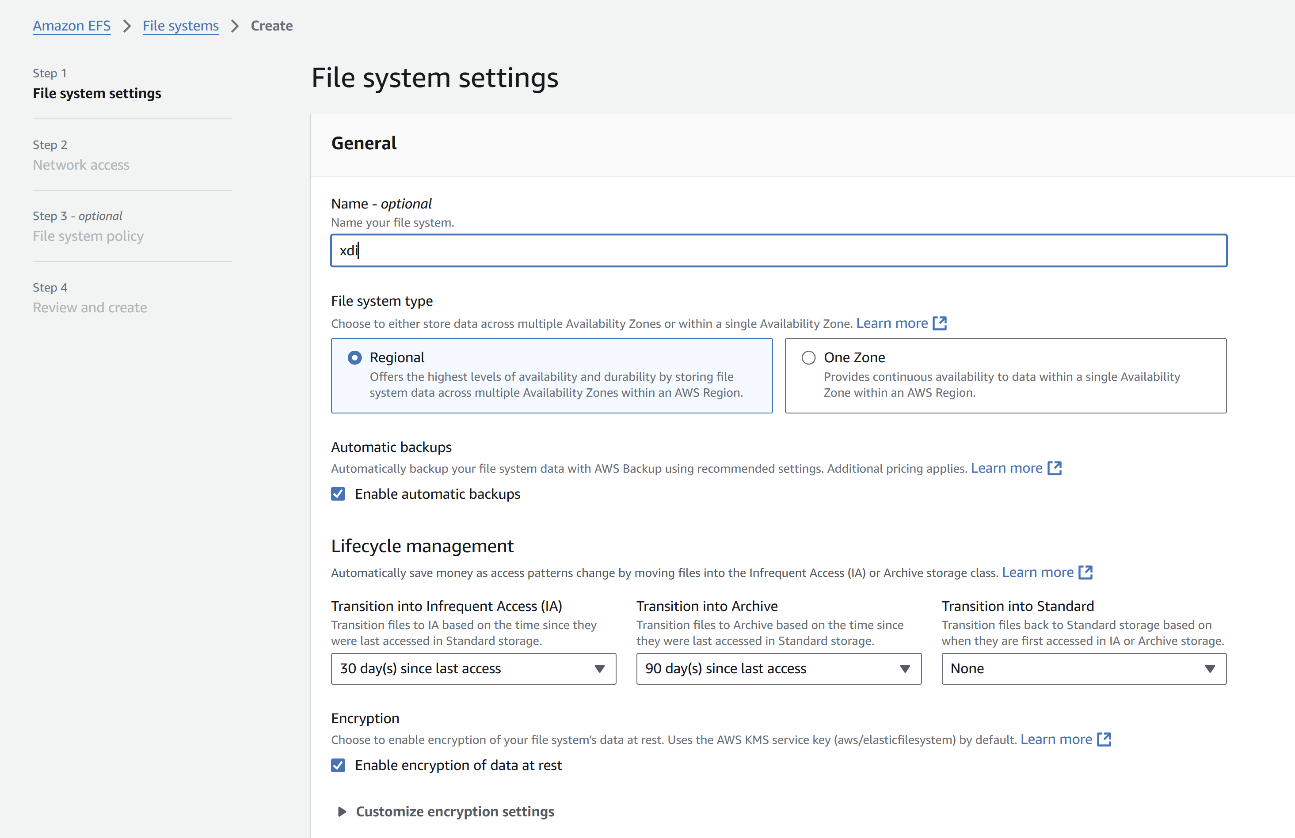Viewport: 1295px width, 838px height.
Task: Open Transition into Infrequent Access dropdown
Action: [x=473, y=668]
